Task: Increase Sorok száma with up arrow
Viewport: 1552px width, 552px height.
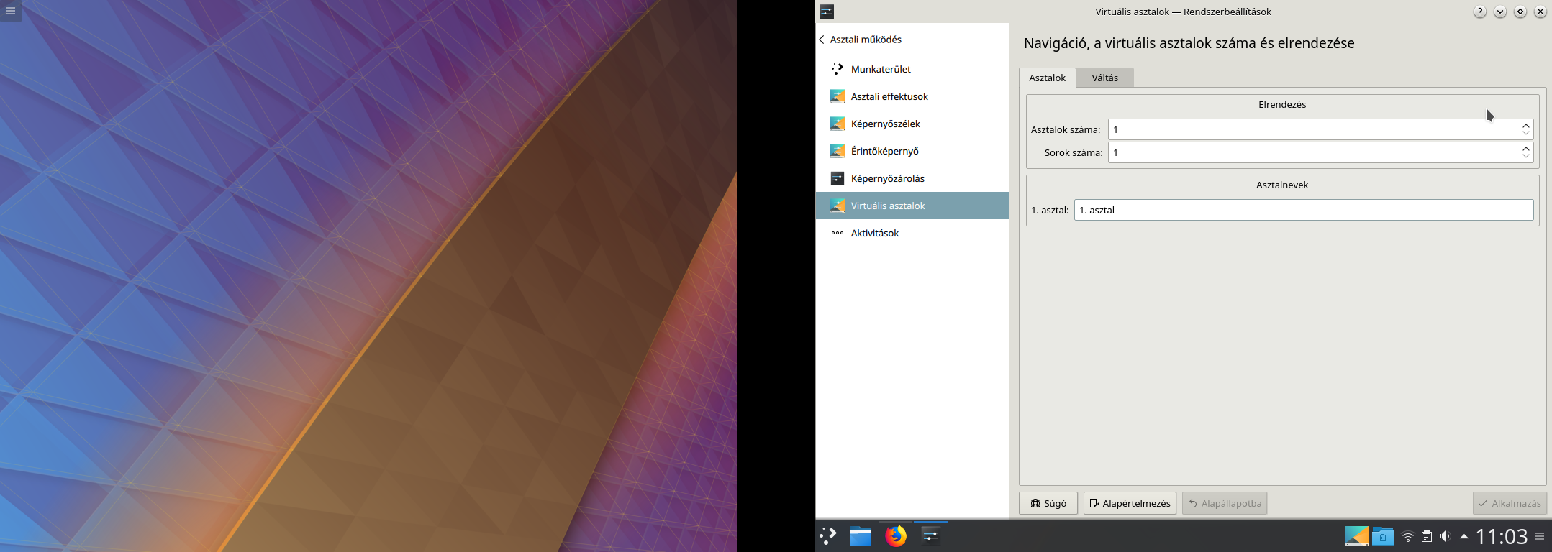Action: pos(1526,149)
